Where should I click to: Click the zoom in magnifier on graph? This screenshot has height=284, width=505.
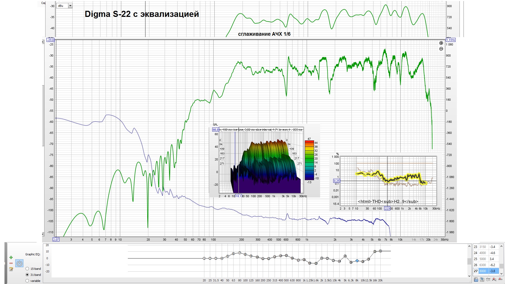[441, 43]
